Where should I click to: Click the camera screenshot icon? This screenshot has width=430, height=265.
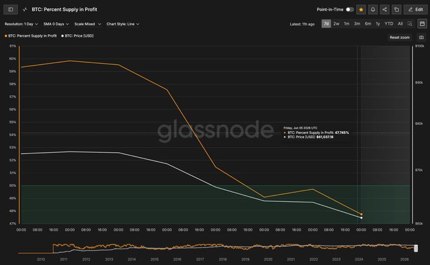(421, 37)
